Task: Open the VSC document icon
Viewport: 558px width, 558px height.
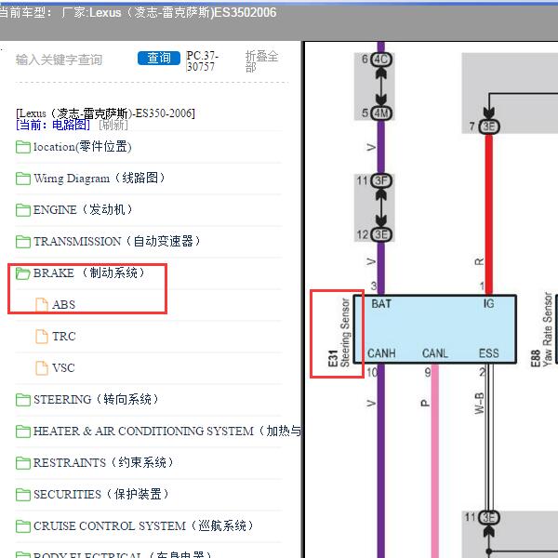Action: pyautogui.click(x=42, y=368)
